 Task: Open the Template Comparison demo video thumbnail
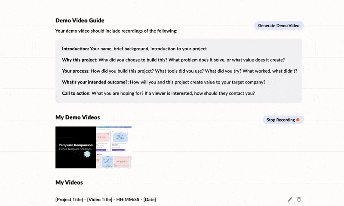pyautogui.click(x=93, y=147)
